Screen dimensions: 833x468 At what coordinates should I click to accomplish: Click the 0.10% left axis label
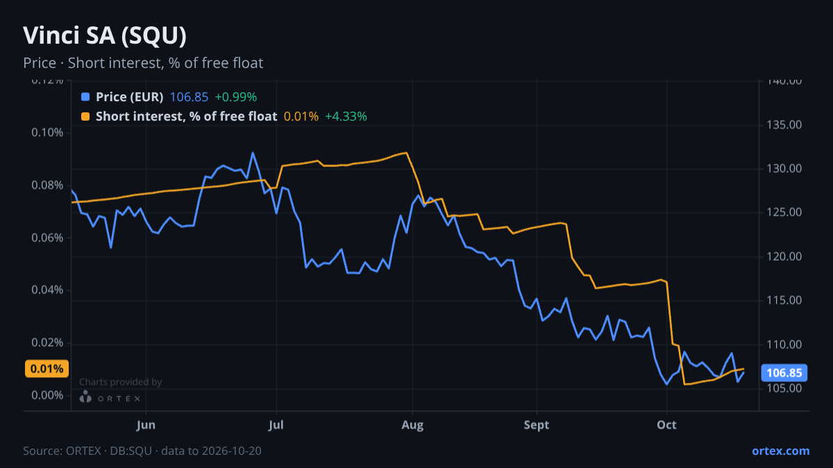coord(48,132)
